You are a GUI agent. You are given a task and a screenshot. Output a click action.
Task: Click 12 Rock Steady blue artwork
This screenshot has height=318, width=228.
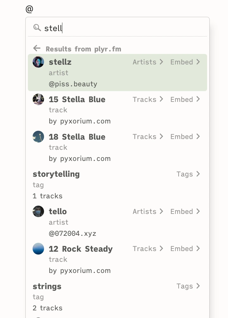point(38,249)
